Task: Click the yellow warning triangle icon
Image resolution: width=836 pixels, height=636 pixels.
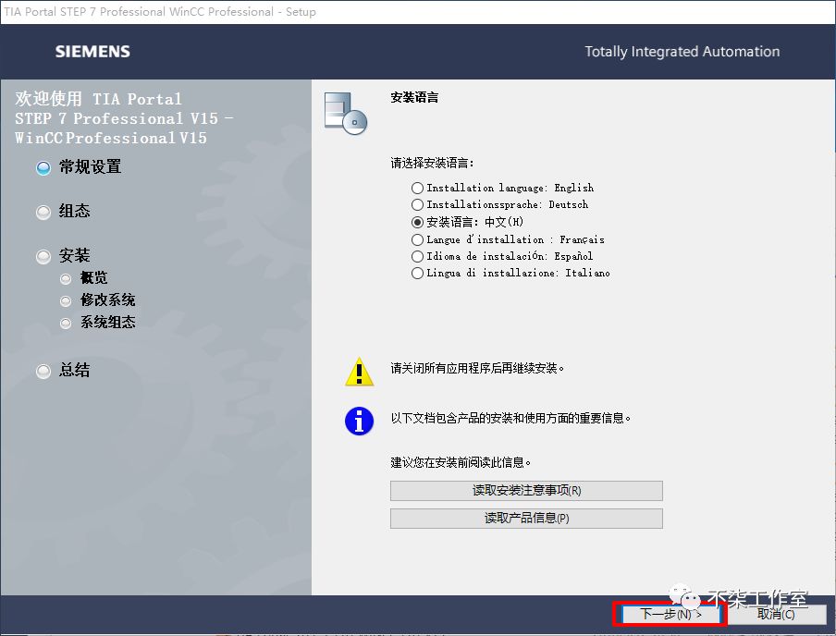Action: pos(360,372)
